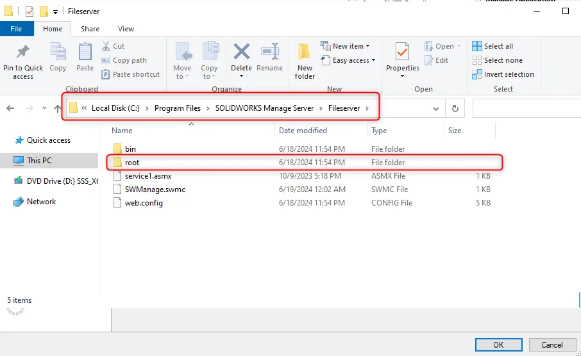Click Invert selection
Screen dimensions: 581x356
503,74
